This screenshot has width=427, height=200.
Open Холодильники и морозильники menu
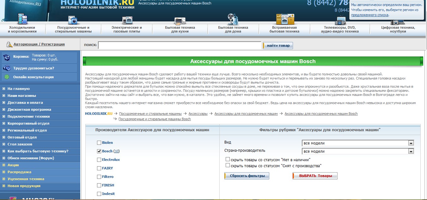22,29
